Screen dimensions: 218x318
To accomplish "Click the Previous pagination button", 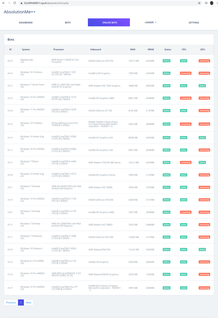I will [11, 302].
